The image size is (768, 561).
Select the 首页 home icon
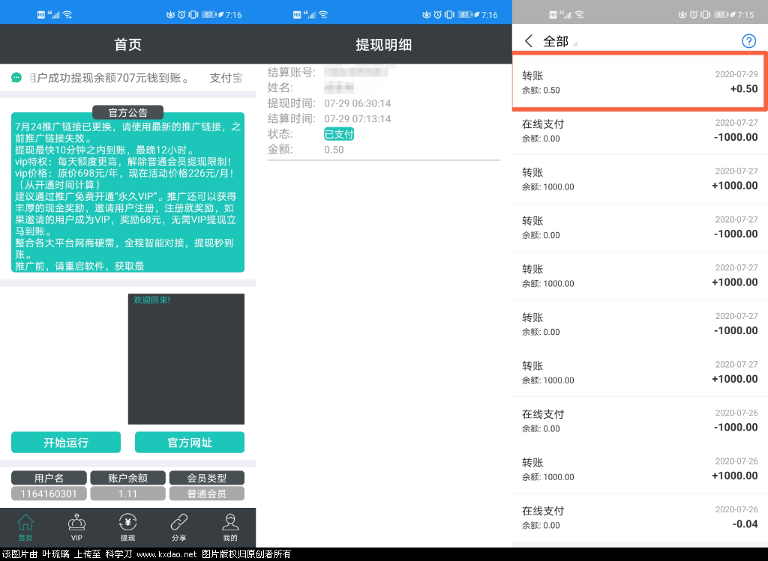pyautogui.click(x=25, y=526)
